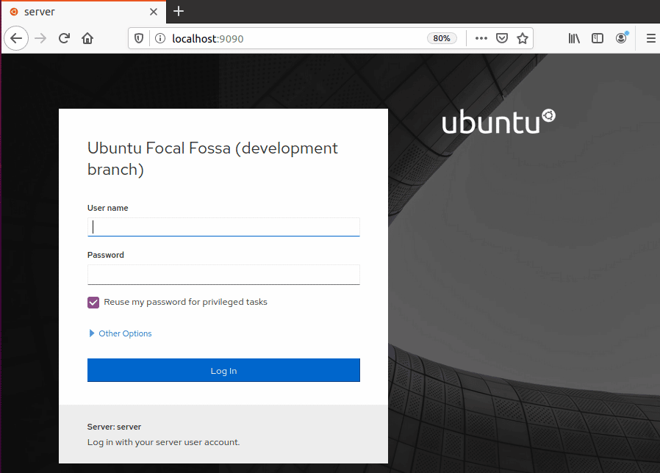Viewport: 660px width, 473px height.
Task: Show tracking protection shield info
Action: (138, 38)
